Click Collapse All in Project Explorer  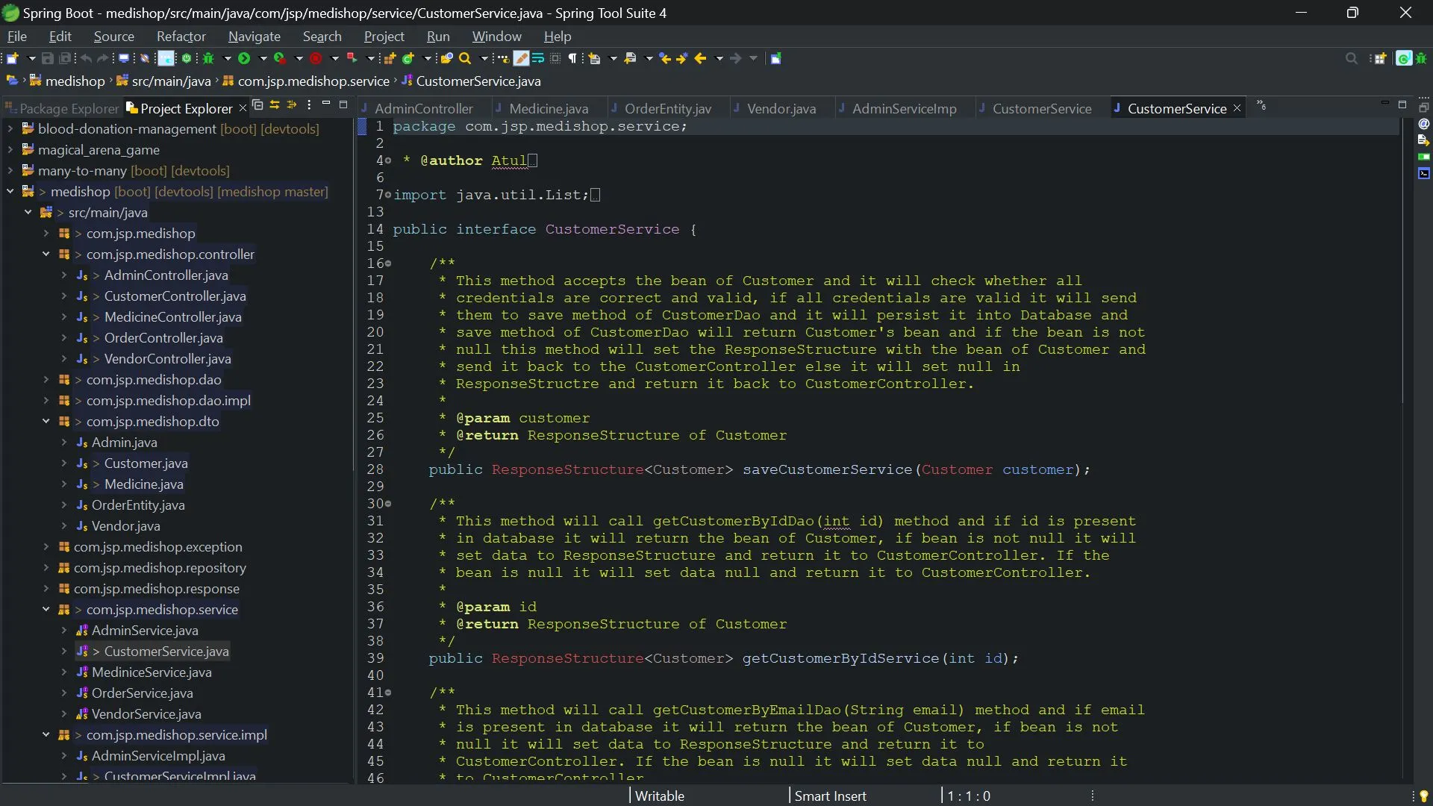click(x=257, y=105)
